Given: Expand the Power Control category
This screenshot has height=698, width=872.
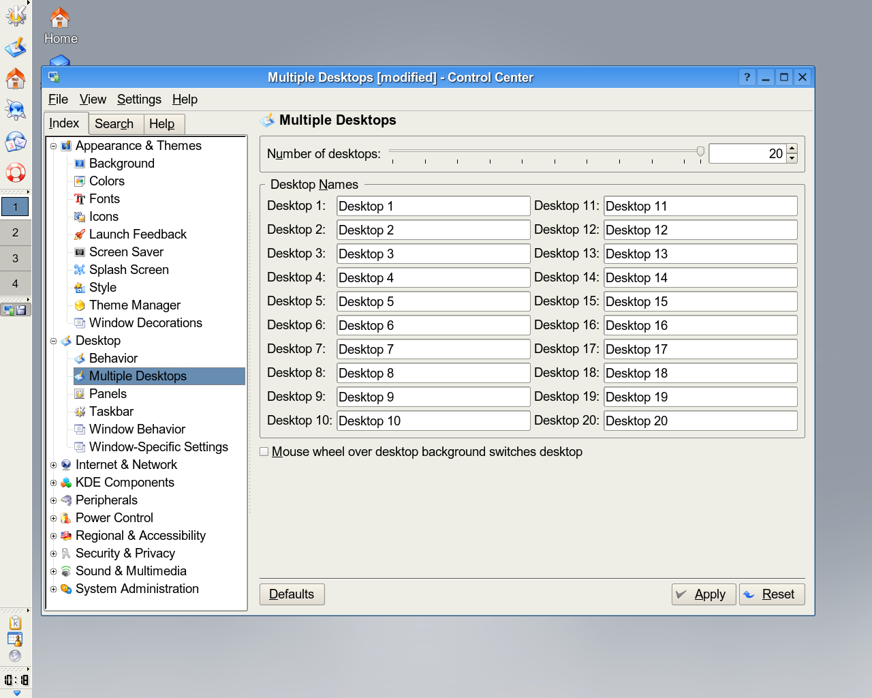Looking at the screenshot, I should tap(53, 518).
